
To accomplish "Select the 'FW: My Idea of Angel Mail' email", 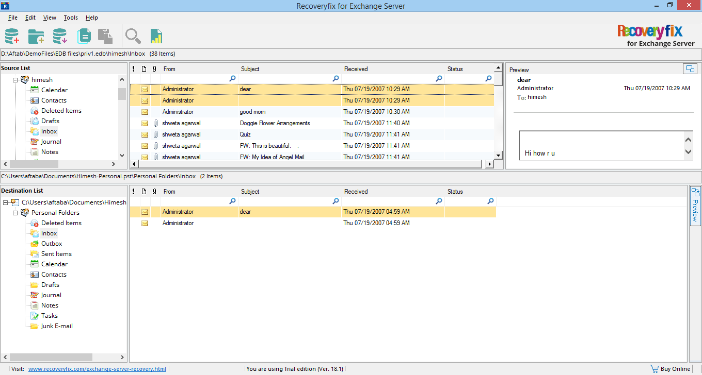I will pos(312,157).
